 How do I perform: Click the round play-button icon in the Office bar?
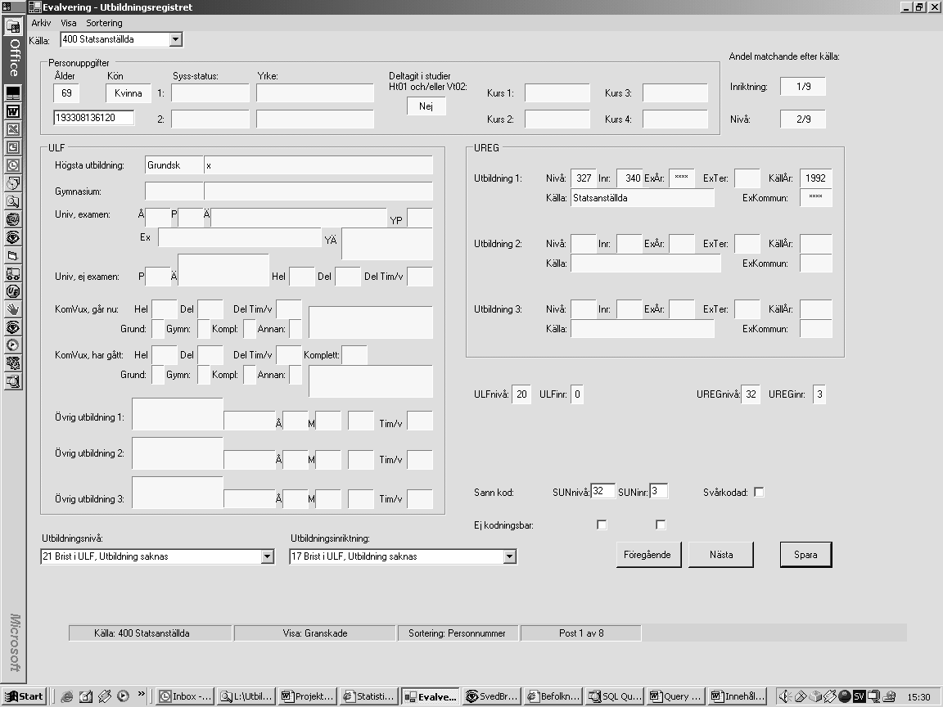tap(12, 345)
